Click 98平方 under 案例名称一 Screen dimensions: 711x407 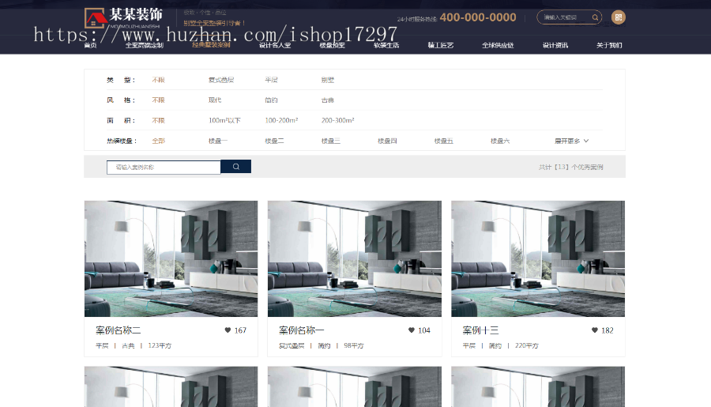(354, 345)
